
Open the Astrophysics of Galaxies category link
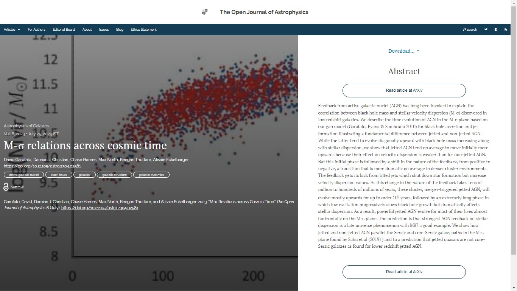coord(26,126)
